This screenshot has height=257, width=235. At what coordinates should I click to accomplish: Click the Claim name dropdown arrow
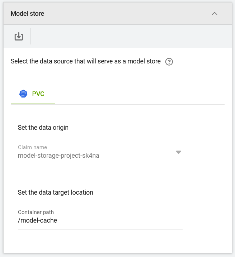click(178, 152)
